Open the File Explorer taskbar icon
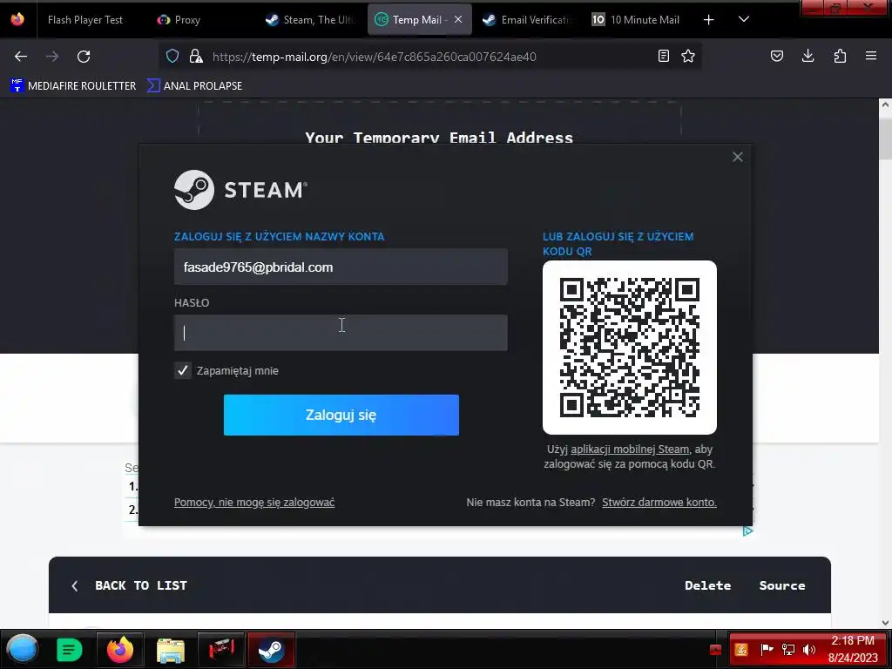This screenshot has width=892, height=669. (x=171, y=650)
